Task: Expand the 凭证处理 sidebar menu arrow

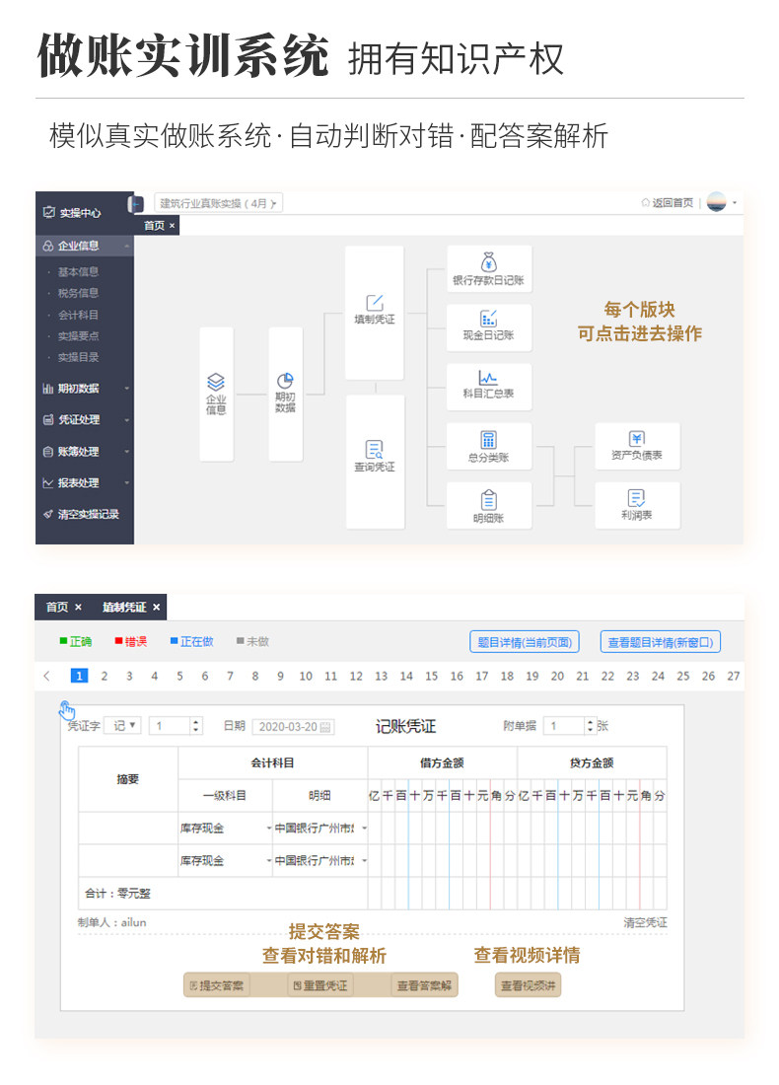Action: pyautogui.click(x=127, y=420)
